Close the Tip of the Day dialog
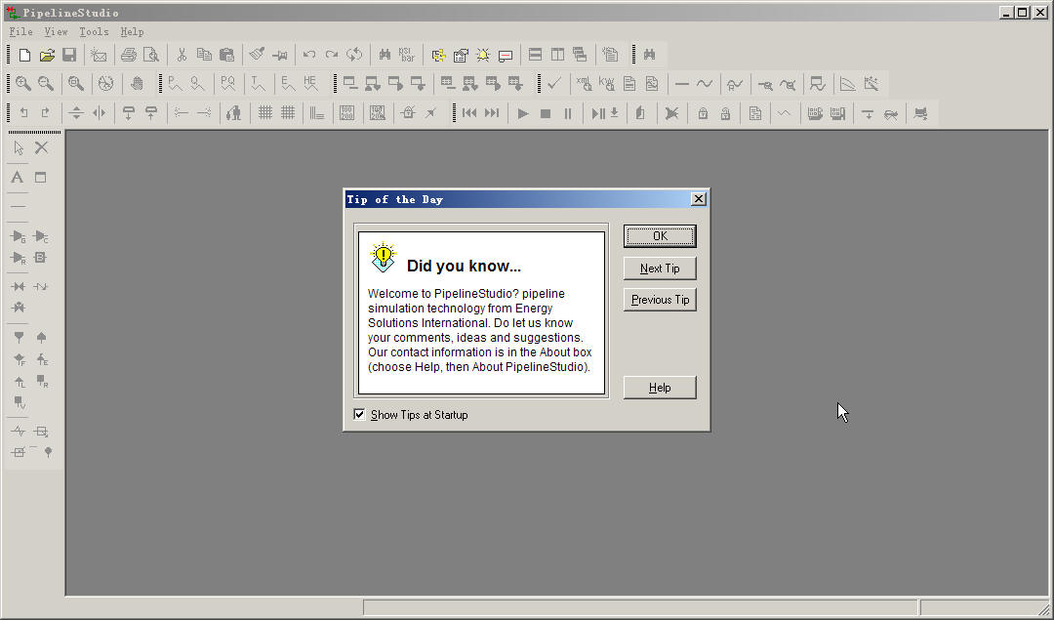Screen dimensions: 1054x620 click(x=699, y=199)
